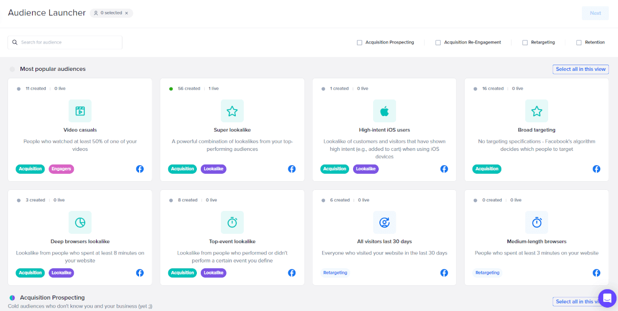
Task: Click the Lookalike tag on High-intent iOS users
Action: click(x=366, y=169)
